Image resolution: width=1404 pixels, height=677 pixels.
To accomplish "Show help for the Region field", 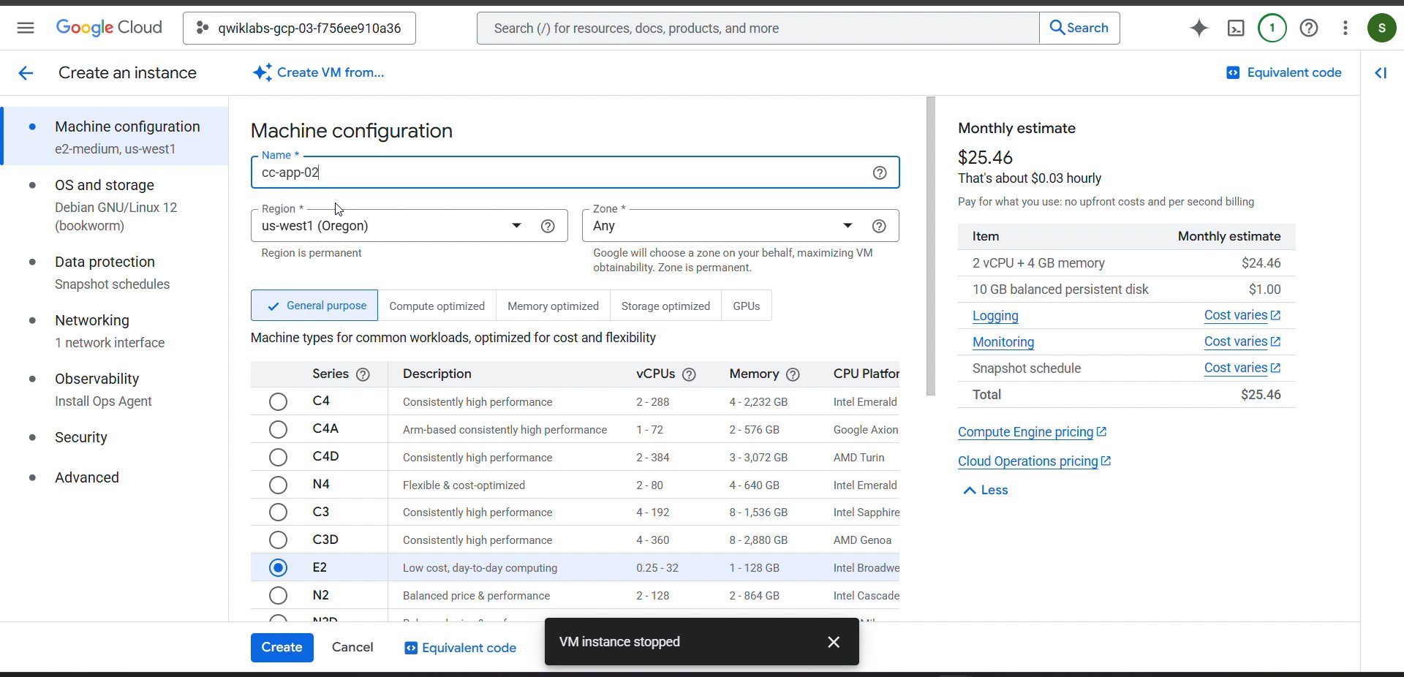I will pyautogui.click(x=548, y=226).
